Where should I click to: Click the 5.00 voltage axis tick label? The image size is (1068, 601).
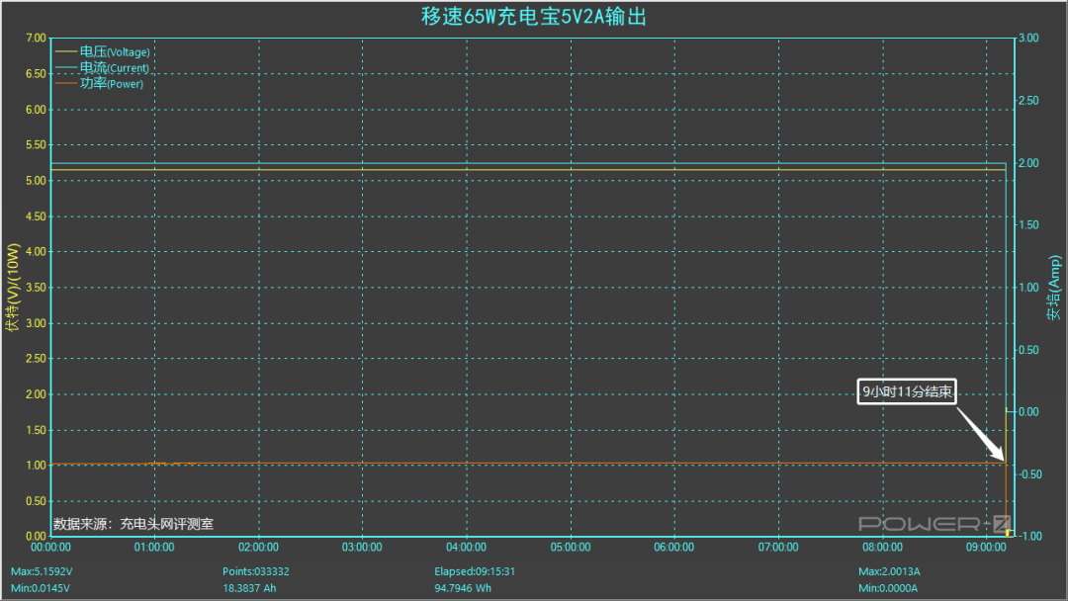[37, 180]
